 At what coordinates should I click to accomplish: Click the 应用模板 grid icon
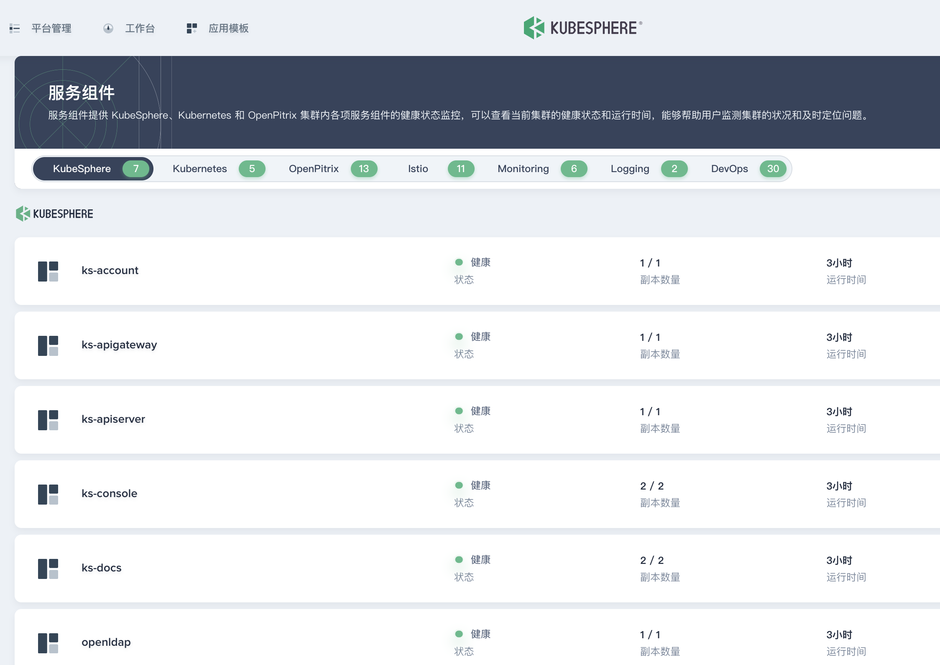[x=192, y=28]
